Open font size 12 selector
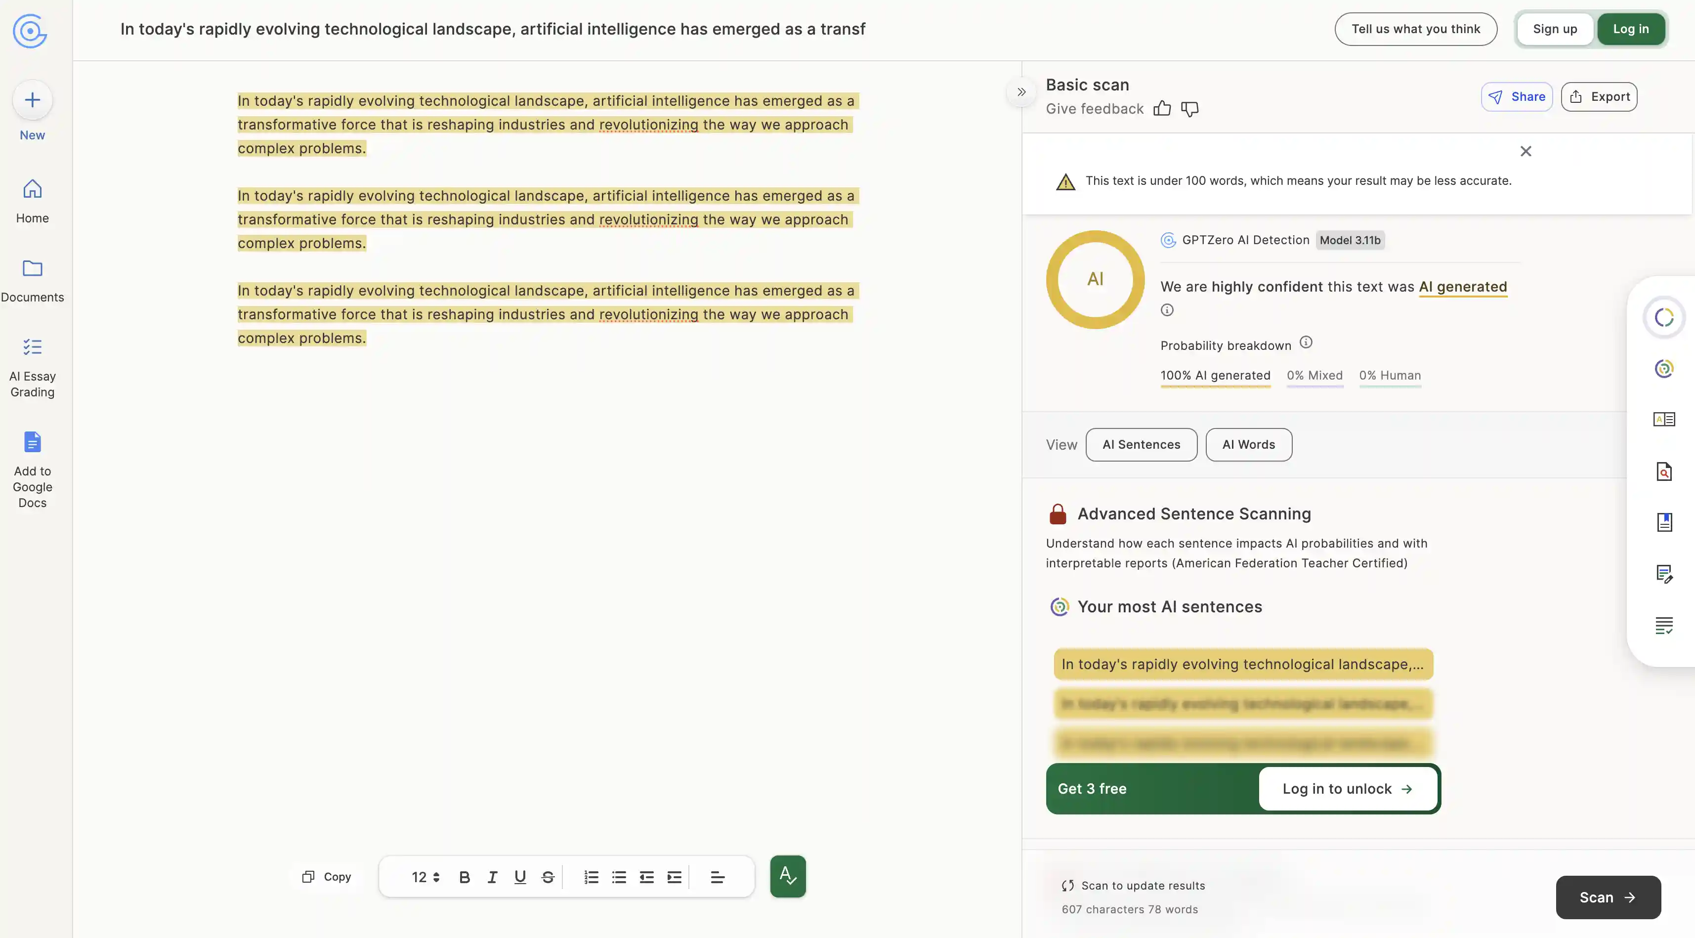The width and height of the screenshot is (1695, 938). click(x=425, y=877)
